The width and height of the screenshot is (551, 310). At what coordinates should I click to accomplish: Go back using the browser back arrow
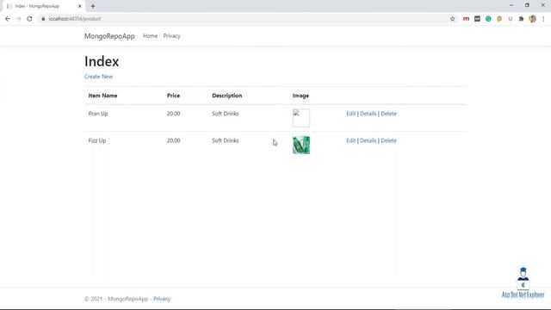8,19
